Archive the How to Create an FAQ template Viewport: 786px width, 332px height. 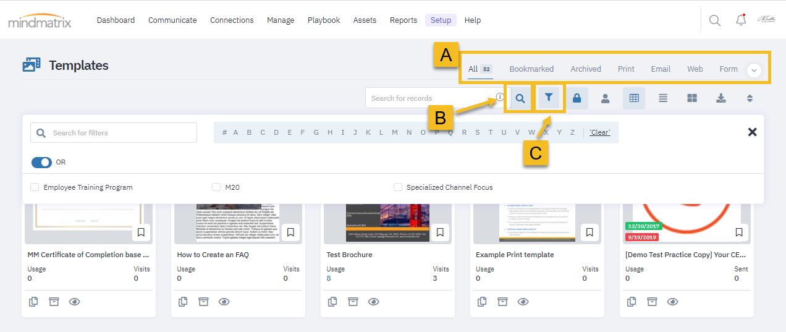coord(203,302)
